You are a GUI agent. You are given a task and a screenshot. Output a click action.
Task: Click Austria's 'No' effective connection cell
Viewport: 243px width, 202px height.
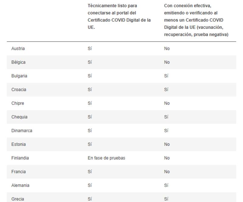[x=167, y=49]
